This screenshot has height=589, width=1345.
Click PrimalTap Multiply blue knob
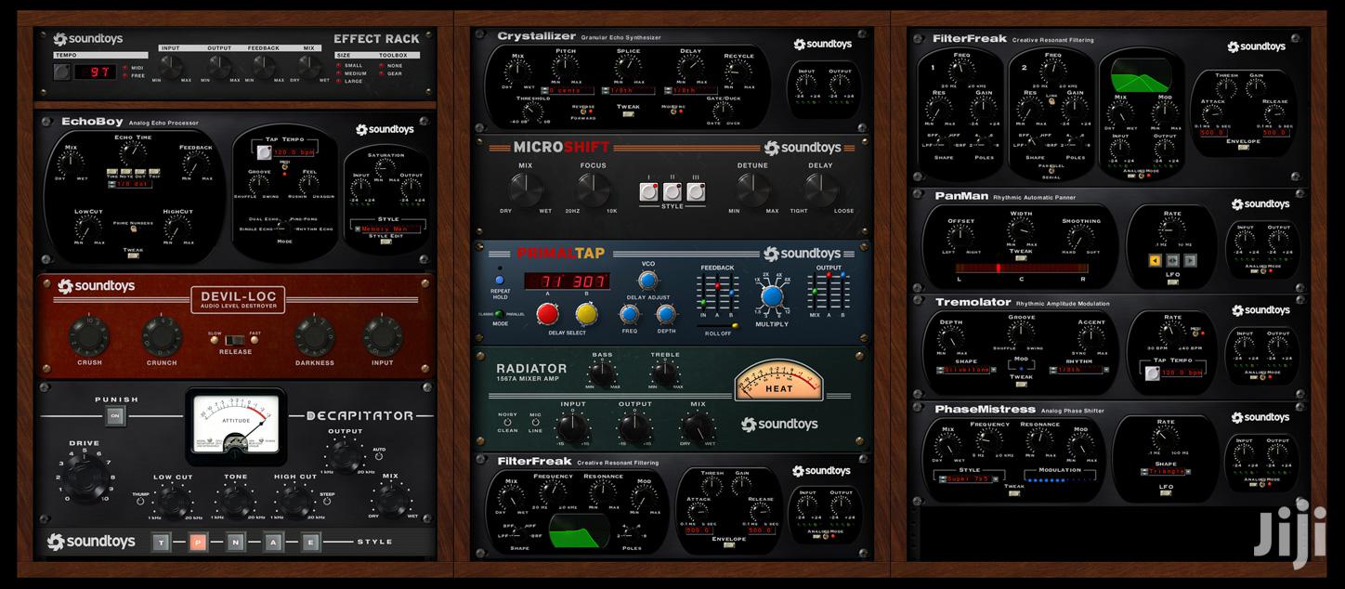click(x=771, y=296)
